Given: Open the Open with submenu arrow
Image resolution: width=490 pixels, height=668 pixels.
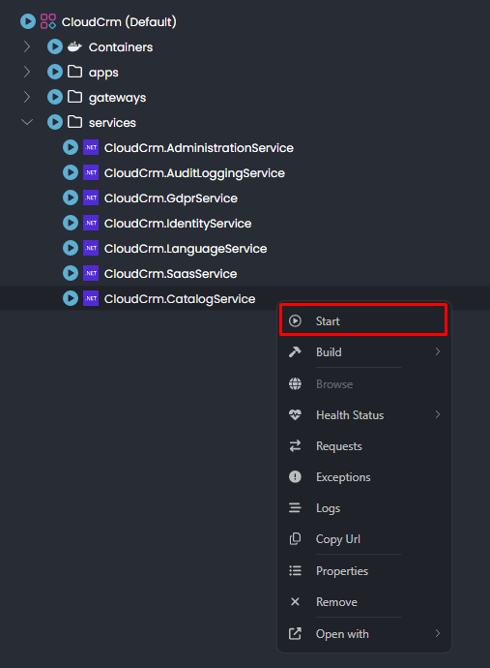Looking at the screenshot, I should (x=438, y=633).
